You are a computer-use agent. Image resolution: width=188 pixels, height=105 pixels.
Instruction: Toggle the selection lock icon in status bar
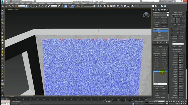(106, 101)
